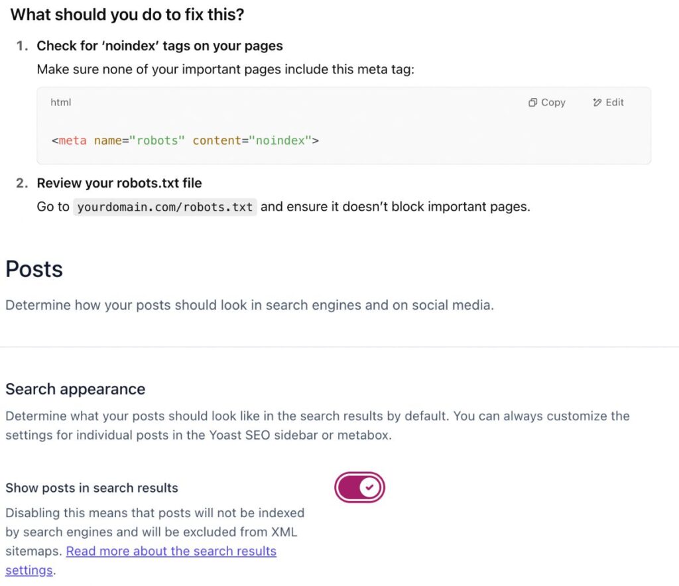Click the Search appearance heading
Viewport: 679px width, 586px height.
tap(76, 389)
